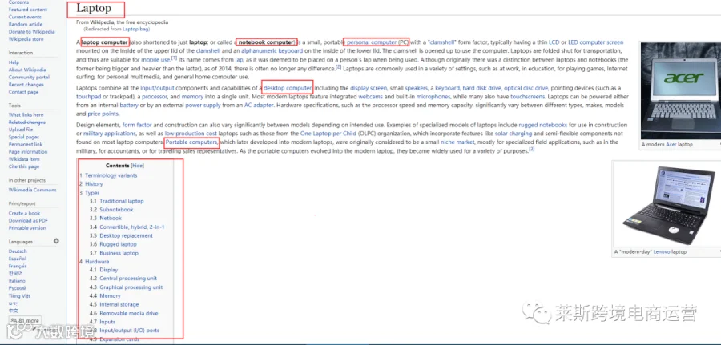
Task: Select the Upload file link
Action: point(21,130)
